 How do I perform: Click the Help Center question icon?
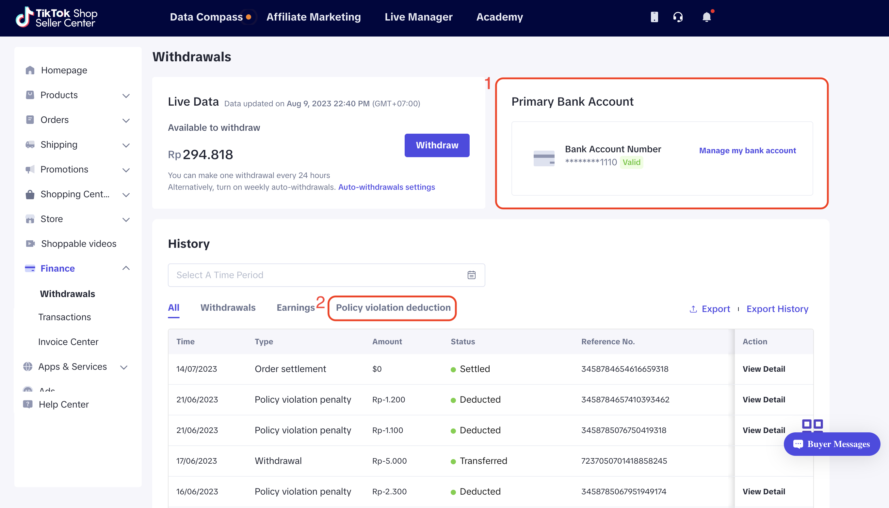point(28,404)
